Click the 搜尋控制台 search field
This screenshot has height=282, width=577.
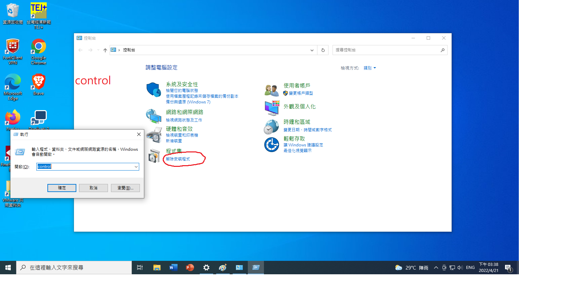click(386, 50)
